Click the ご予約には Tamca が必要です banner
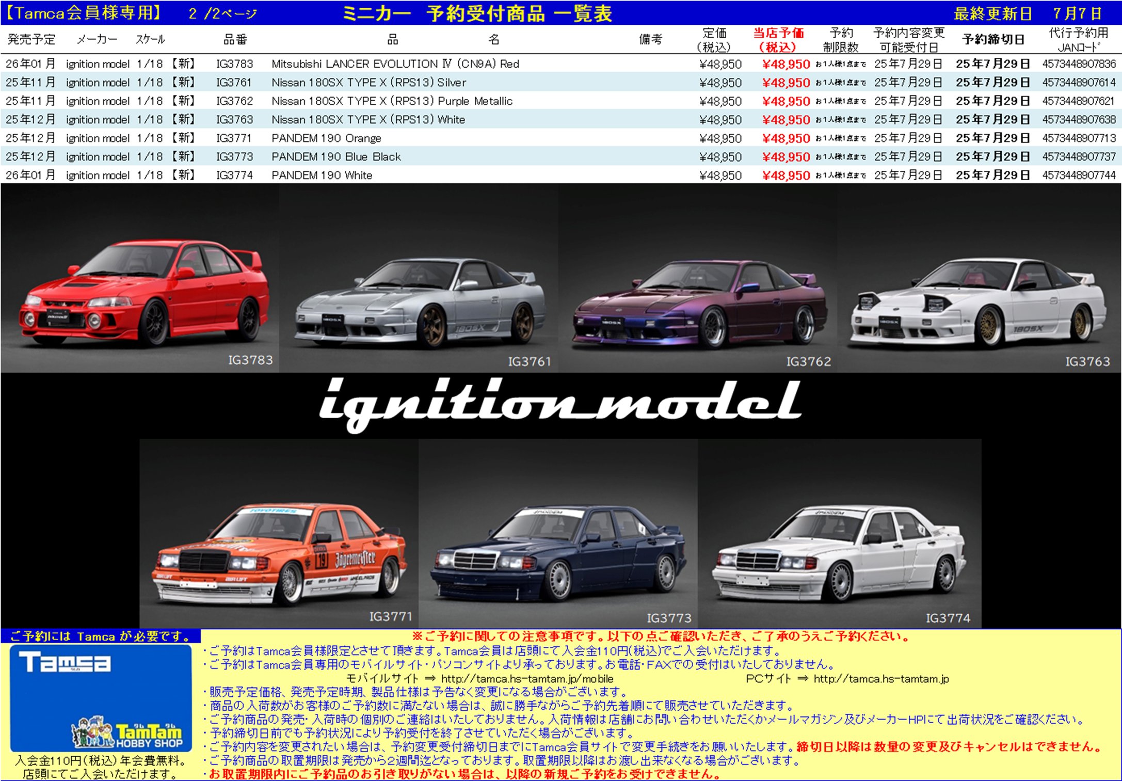This screenshot has width=1122, height=781. (x=101, y=636)
